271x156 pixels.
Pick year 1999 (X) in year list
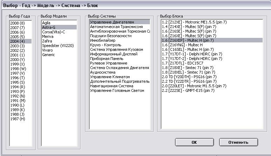point(17,64)
